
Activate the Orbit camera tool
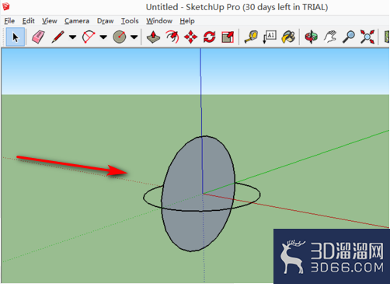pos(312,37)
